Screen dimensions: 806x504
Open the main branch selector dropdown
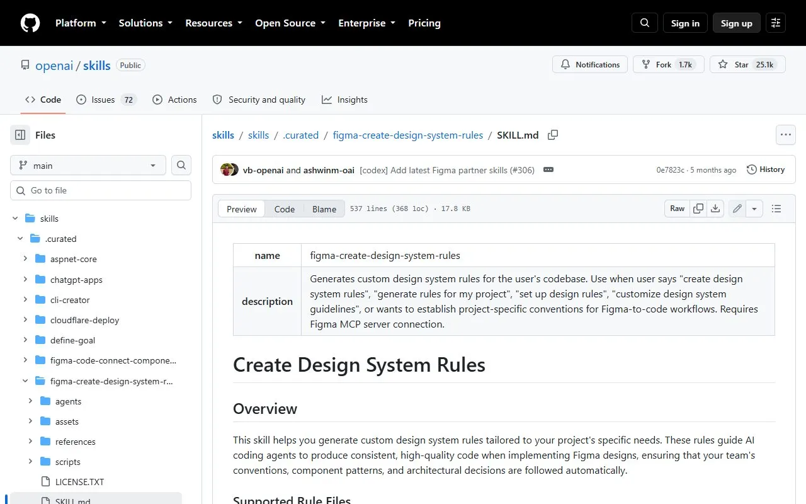(x=88, y=165)
